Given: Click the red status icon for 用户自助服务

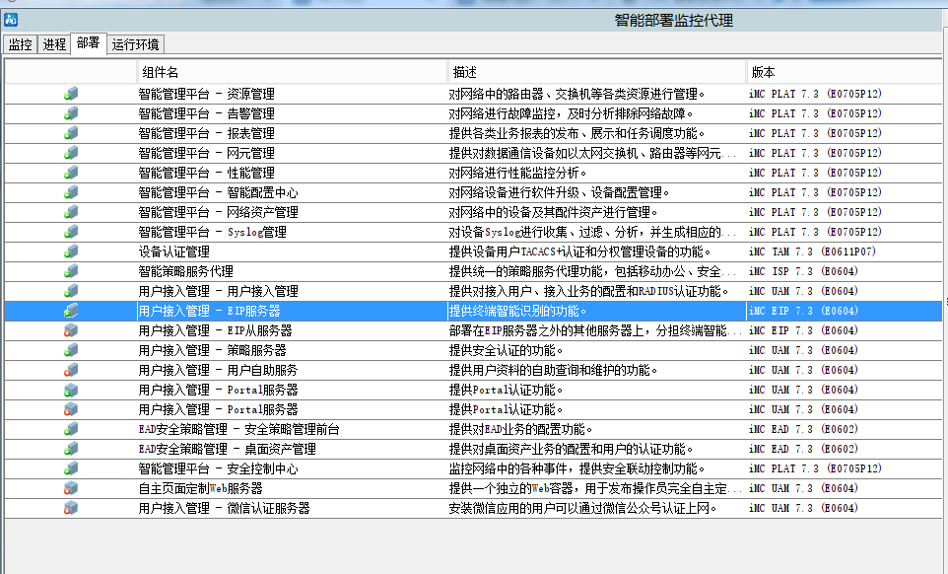Looking at the screenshot, I should click(71, 370).
